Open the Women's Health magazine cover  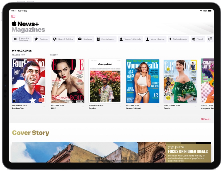point(143,81)
